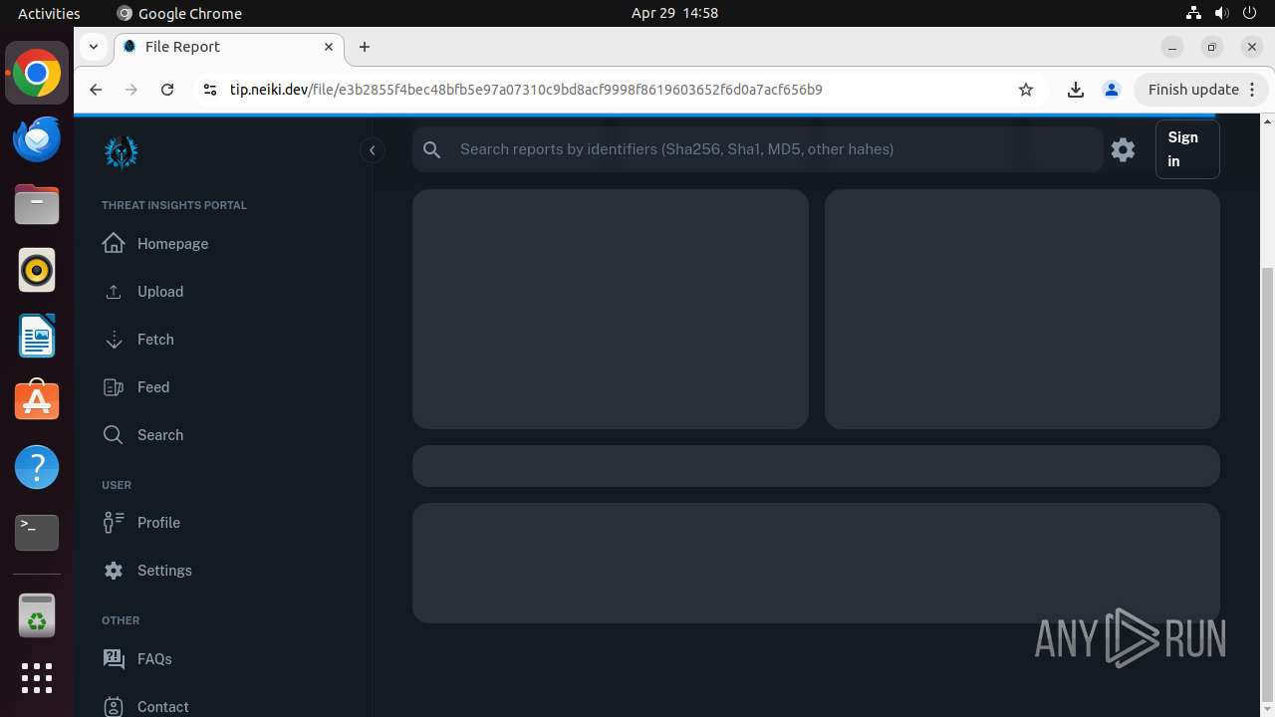The image size is (1275, 717).
Task: Open LibreOffice Writer from the dock
Action: point(37,336)
